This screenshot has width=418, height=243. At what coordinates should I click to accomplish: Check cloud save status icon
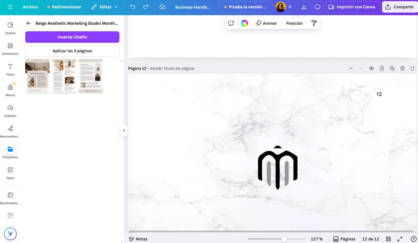[x=162, y=7]
